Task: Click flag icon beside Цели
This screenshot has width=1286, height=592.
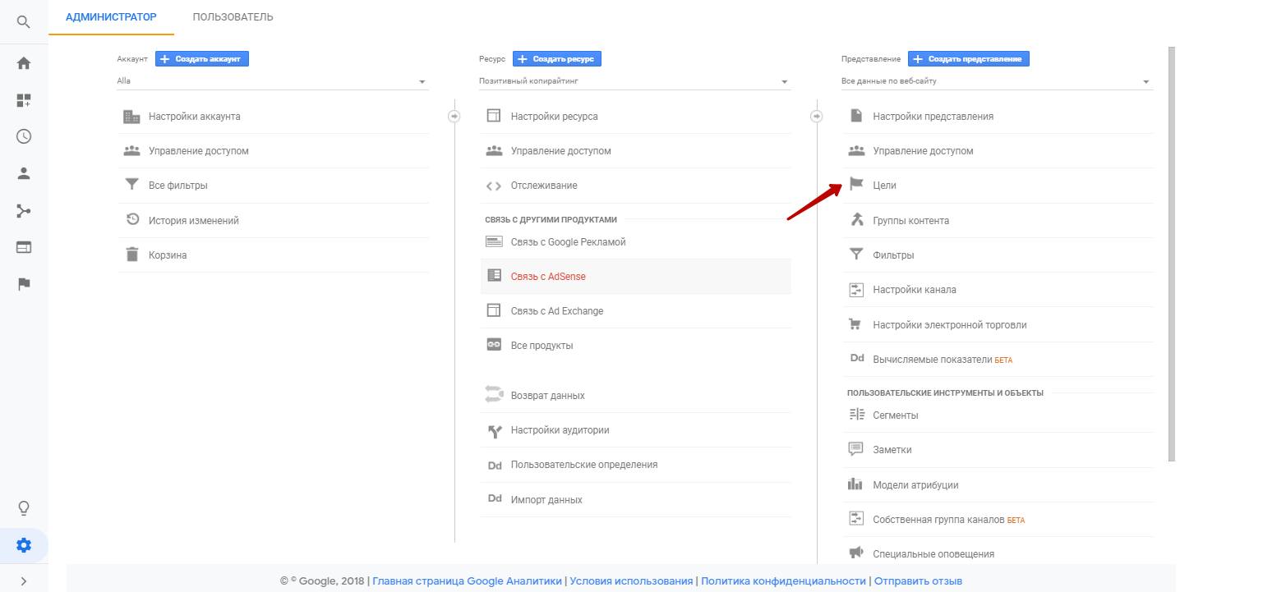Action: pos(855,185)
